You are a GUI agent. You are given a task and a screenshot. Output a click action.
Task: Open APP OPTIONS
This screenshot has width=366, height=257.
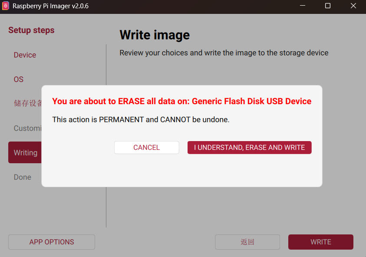52,242
